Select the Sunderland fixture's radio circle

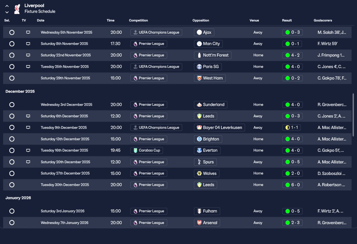[12, 105]
